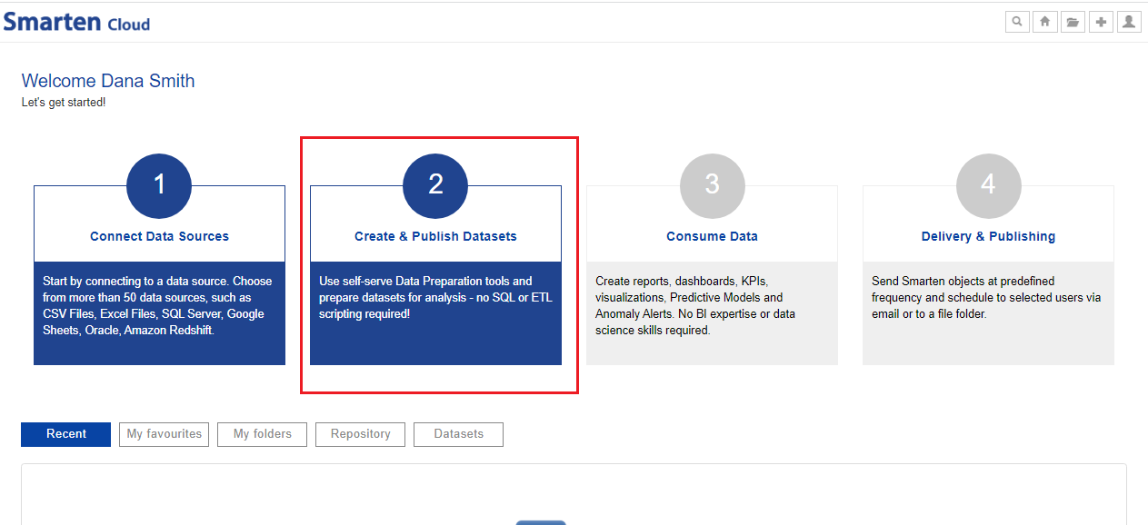This screenshot has height=525, width=1148.
Task: Open Create & Publish Datasets heading
Action: tap(435, 236)
